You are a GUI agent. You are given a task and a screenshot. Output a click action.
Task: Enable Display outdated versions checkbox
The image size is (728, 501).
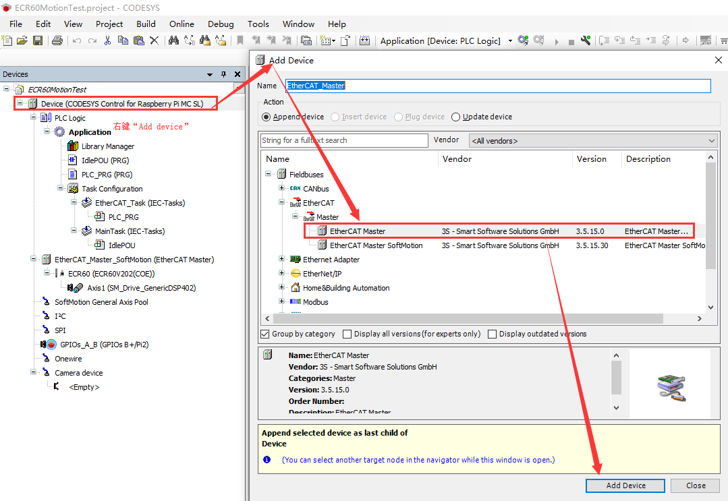[x=492, y=334]
